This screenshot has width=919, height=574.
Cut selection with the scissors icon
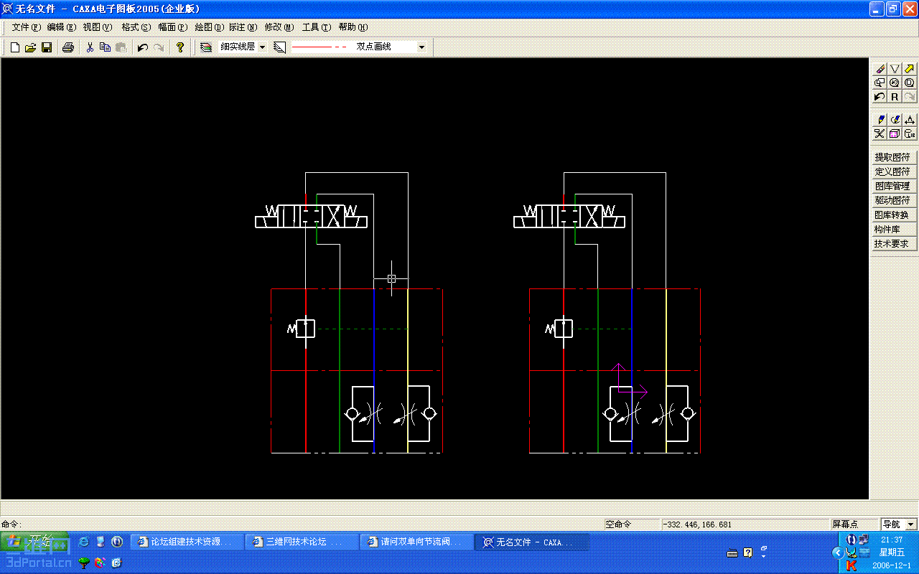(90, 47)
